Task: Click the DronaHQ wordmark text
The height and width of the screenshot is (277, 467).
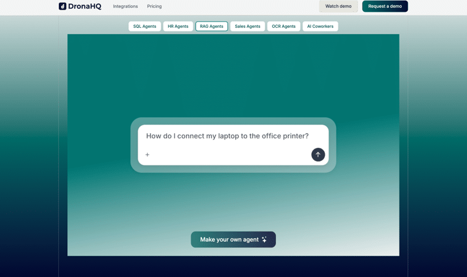Action: pos(84,6)
